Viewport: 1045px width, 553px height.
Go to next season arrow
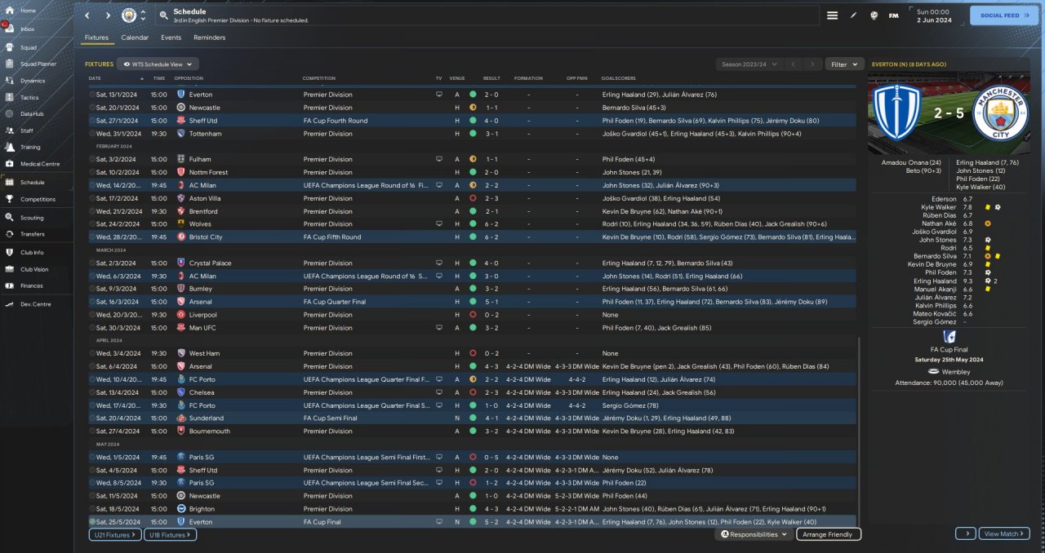[812, 64]
